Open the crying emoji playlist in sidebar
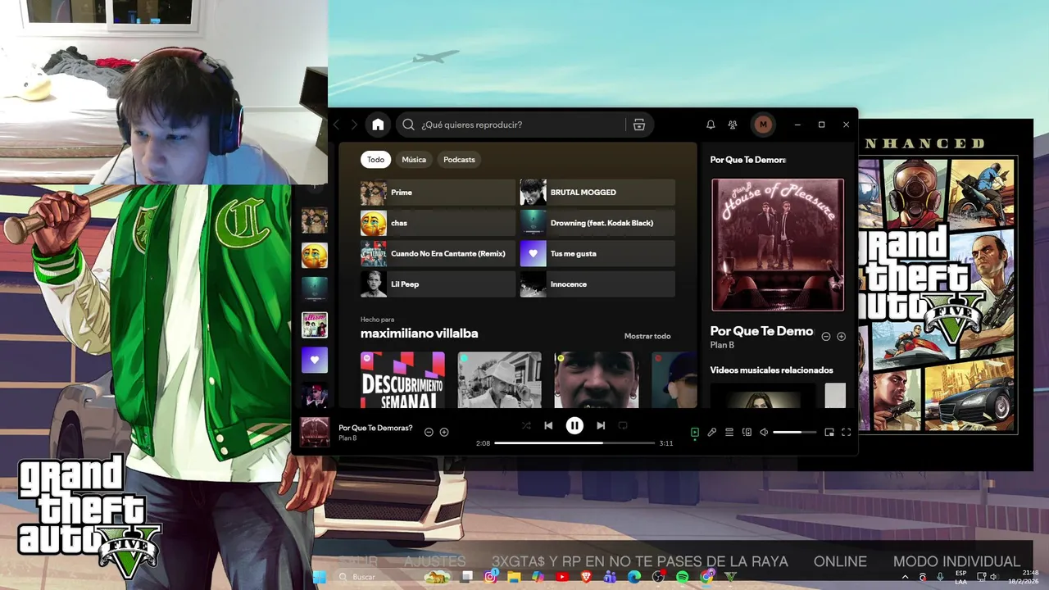The image size is (1049, 590). tap(315, 256)
